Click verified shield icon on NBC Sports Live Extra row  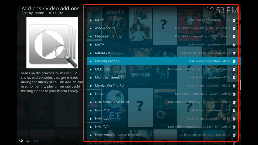tap(234, 102)
